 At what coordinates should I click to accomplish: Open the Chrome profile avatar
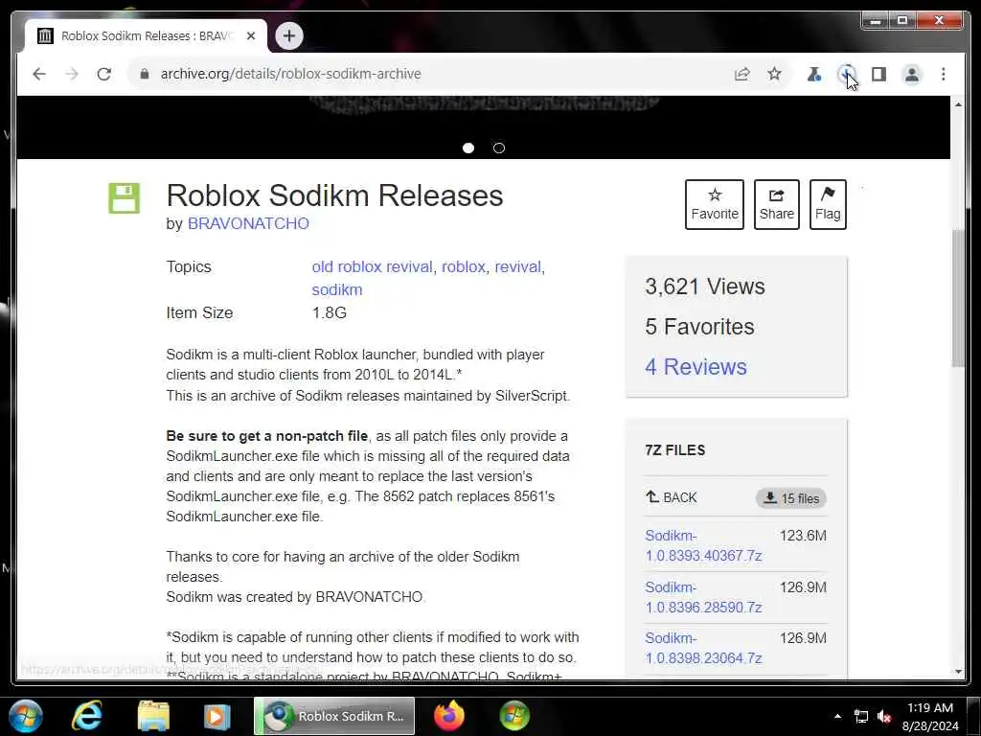[x=912, y=74]
